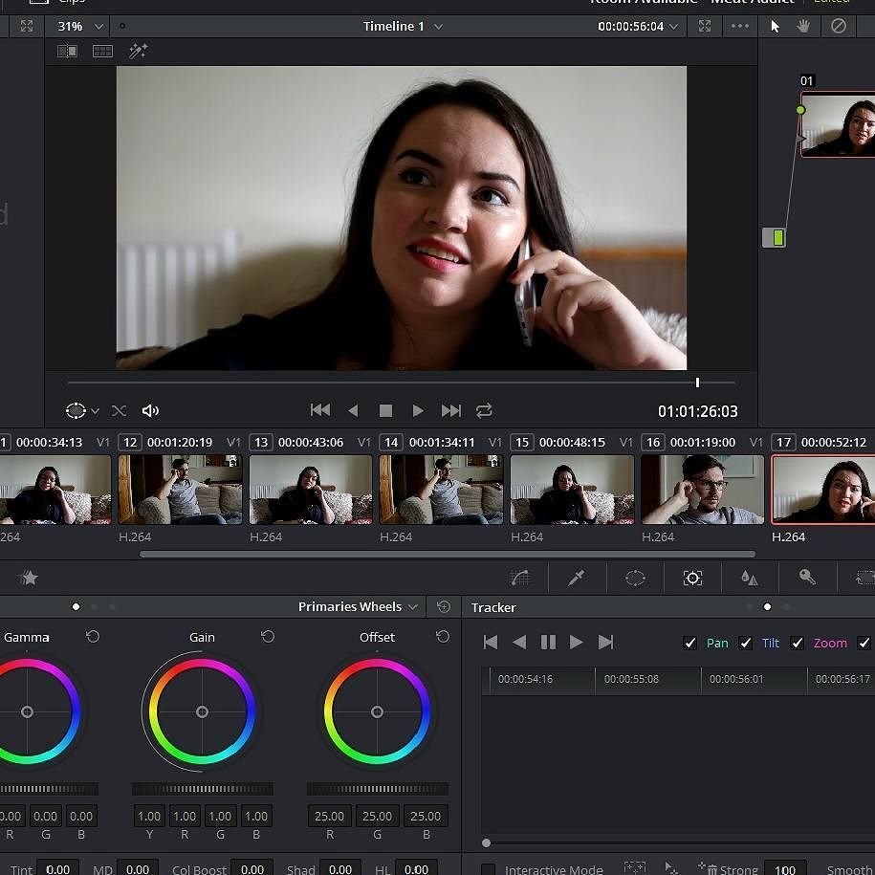Tracker: go to first frame
Screen dimensions: 875x875
coord(491,643)
